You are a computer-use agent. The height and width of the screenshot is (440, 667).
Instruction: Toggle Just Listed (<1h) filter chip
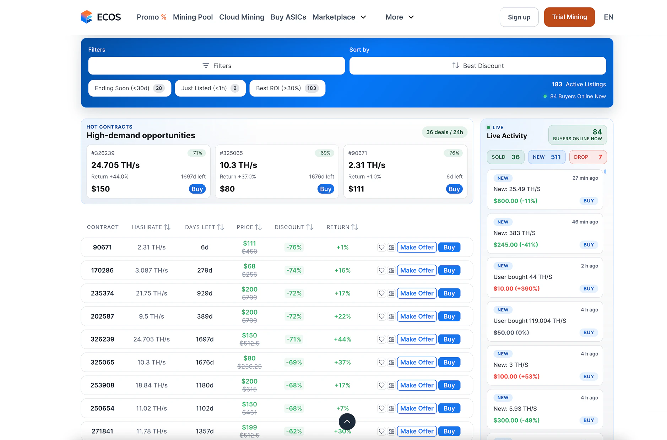210,88
